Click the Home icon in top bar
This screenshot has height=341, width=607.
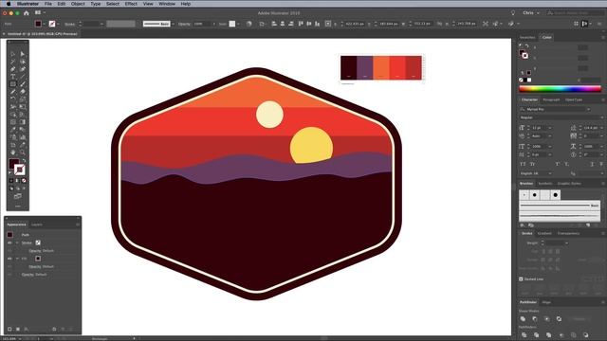tap(27, 13)
